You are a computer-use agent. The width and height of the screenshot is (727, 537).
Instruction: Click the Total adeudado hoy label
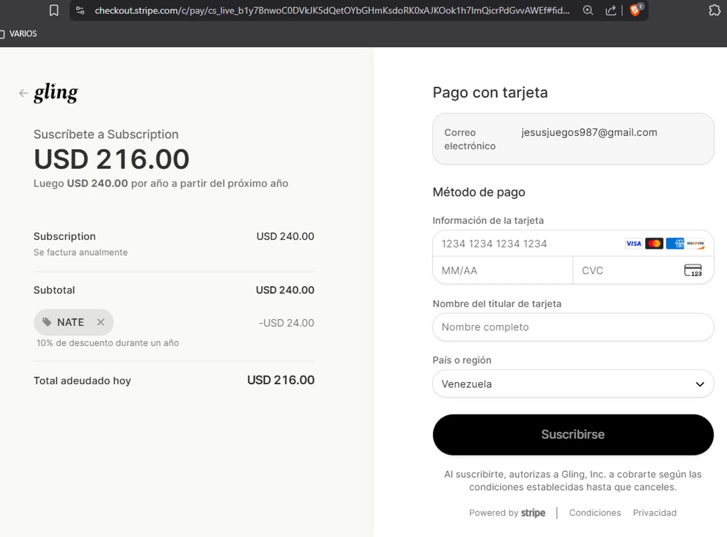tap(82, 381)
